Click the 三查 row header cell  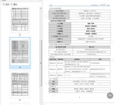pos(53,81)
